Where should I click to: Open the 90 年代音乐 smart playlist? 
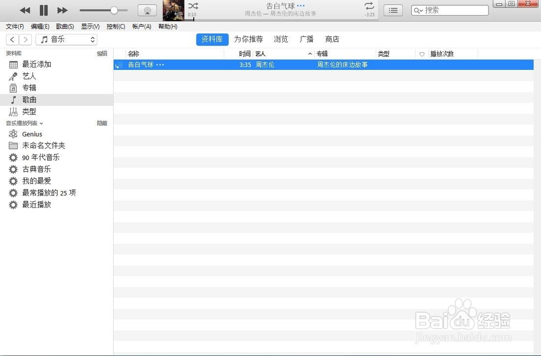point(57,158)
